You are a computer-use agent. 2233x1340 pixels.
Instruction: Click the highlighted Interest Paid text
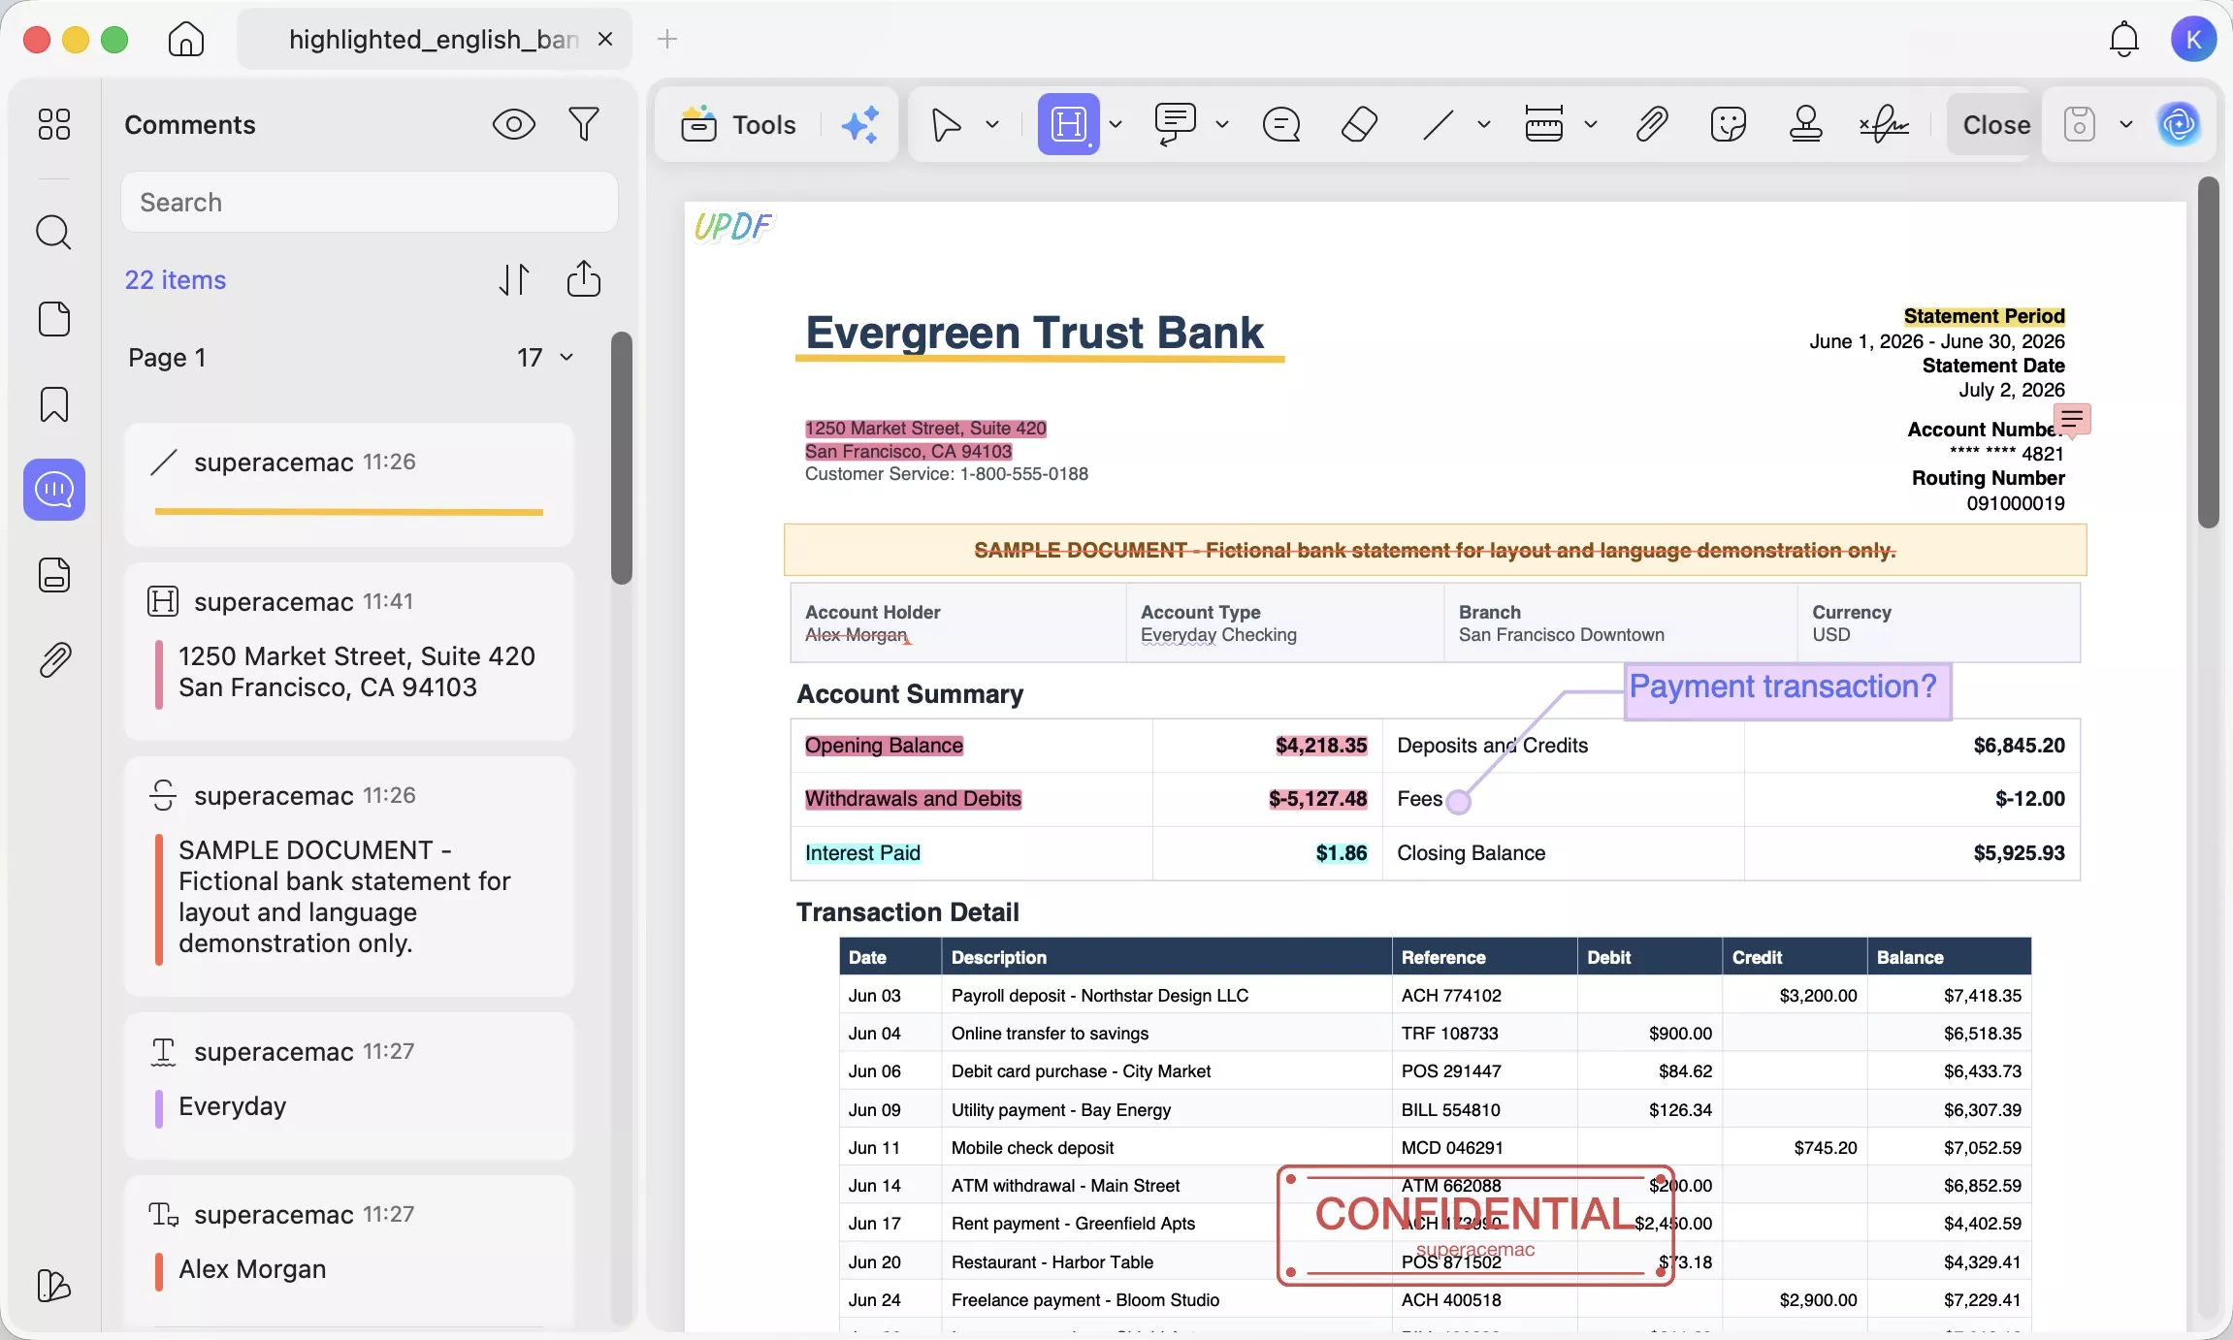click(862, 852)
